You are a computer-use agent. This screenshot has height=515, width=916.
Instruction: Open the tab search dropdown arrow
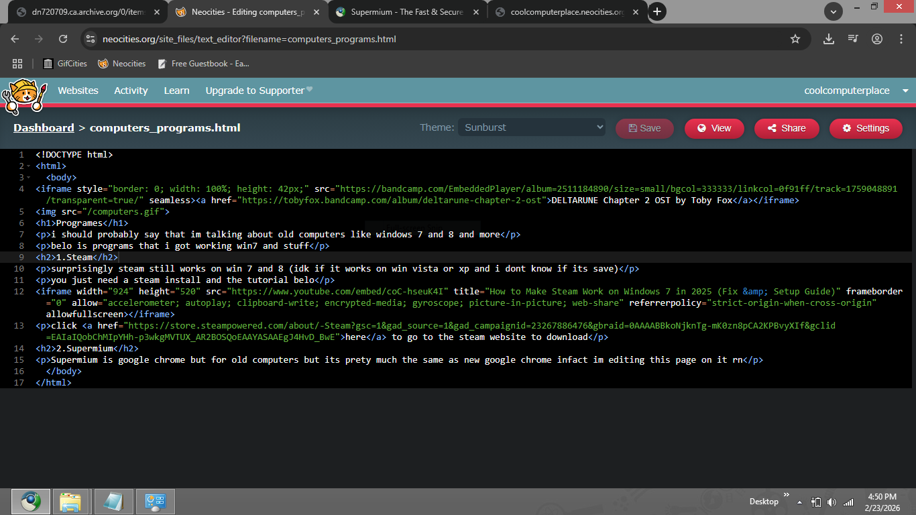[834, 11]
